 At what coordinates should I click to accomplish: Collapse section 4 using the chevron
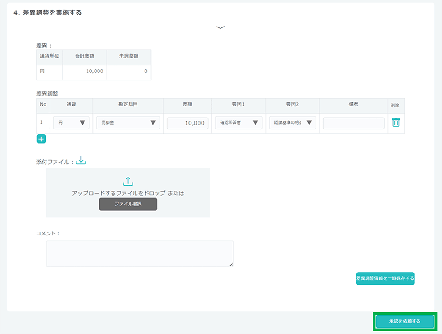(x=221, y=27)
